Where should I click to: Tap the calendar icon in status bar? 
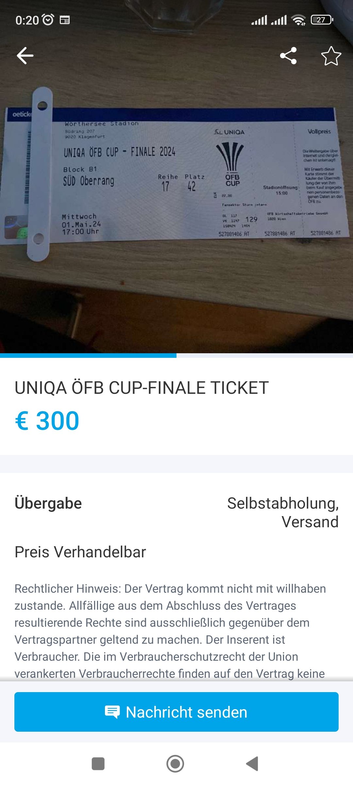[65, 20]
